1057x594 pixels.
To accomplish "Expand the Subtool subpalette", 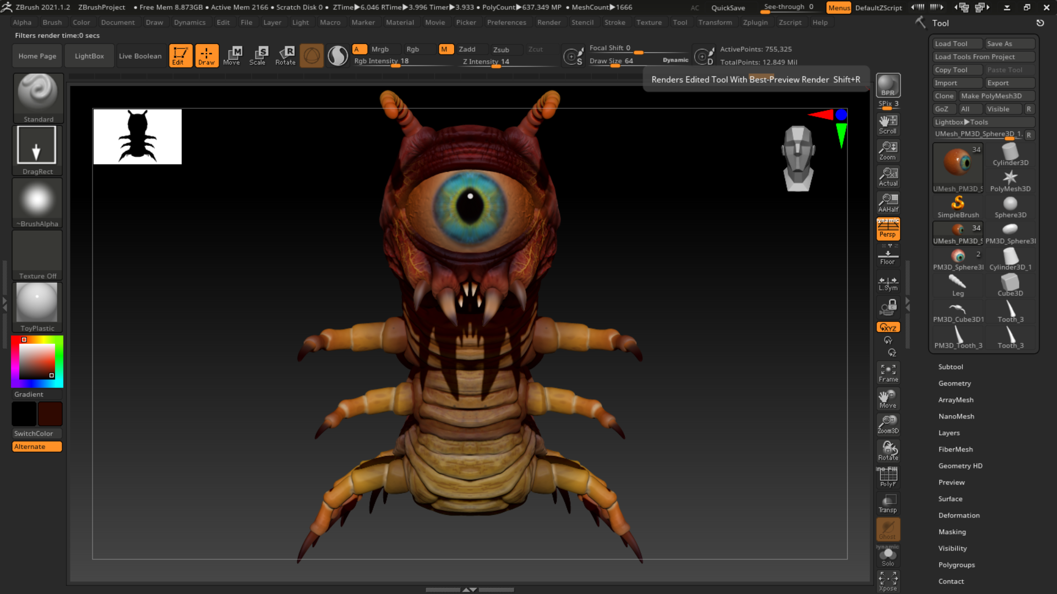I will click(x=950, y=366).
